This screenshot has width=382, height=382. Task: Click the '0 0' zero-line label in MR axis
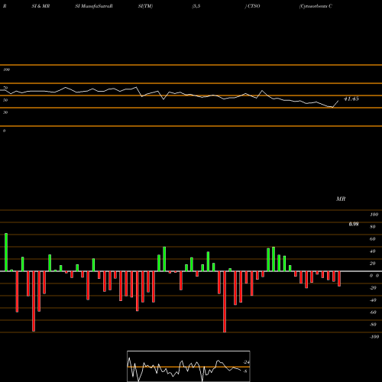tap(374, 276)
